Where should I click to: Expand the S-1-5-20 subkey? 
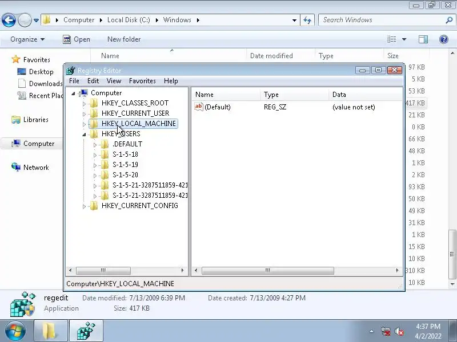point(95,176)
